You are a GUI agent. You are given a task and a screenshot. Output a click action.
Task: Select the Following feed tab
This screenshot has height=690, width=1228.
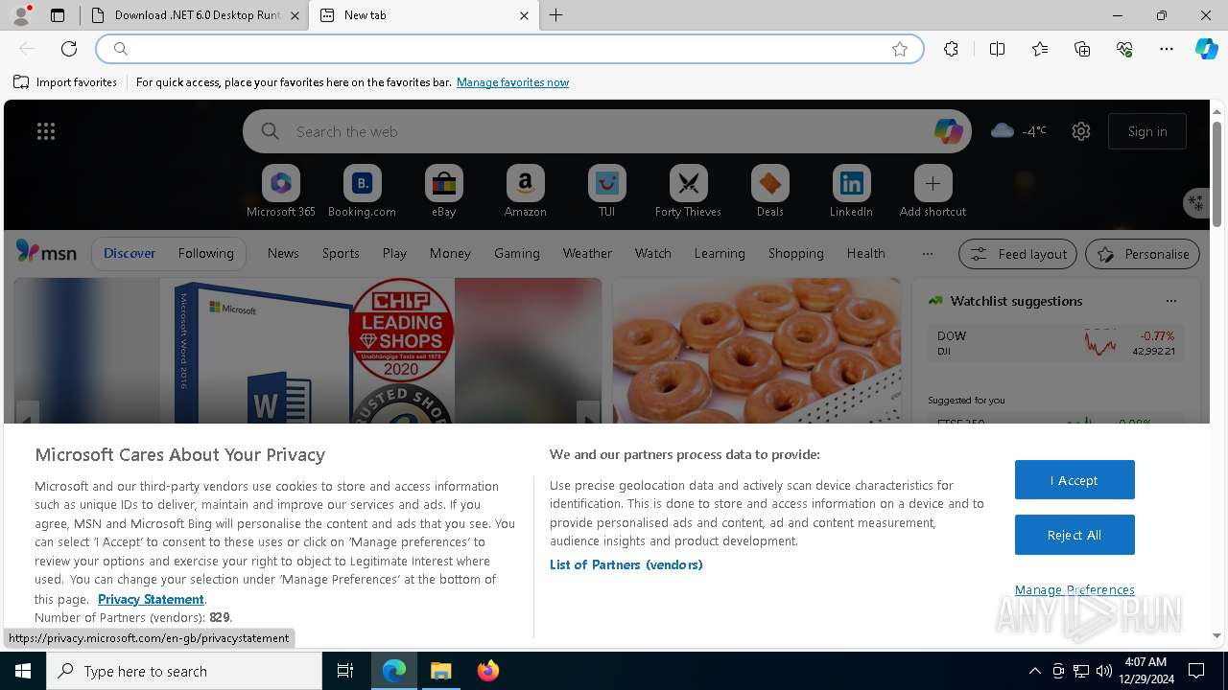point(205,253)
